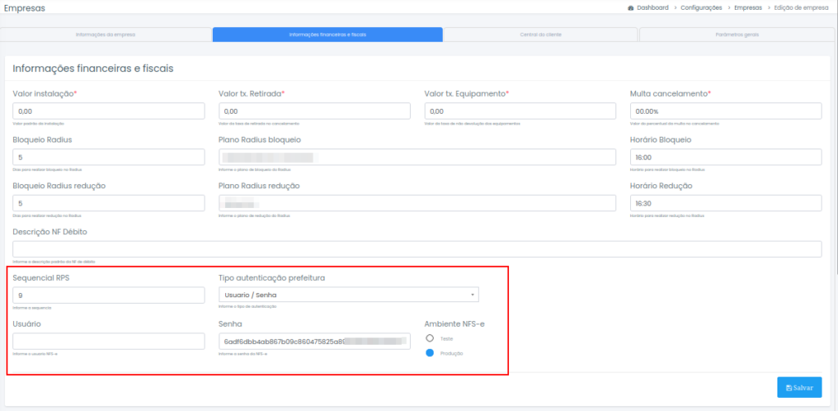Viewport: 838px width, 411px height.
Task: Open the Tipo autenticação prefeitura dropdown
Action: pos(349,295)
